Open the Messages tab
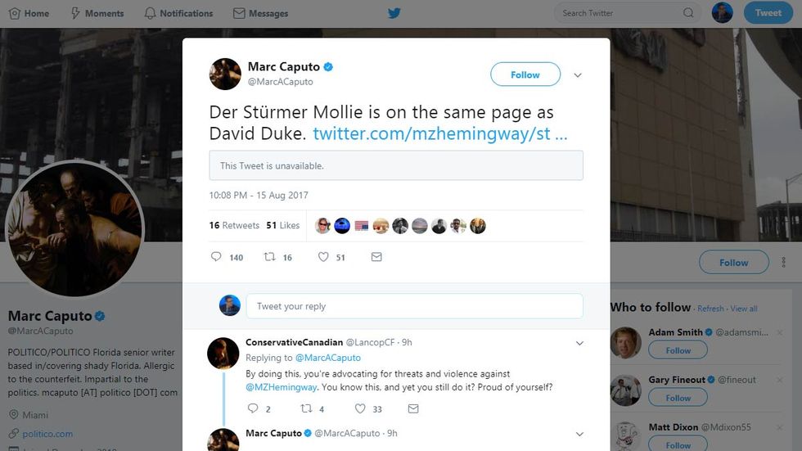Viewport: 802px width, 451px height. pyautogui.click(x=260, y=13)
